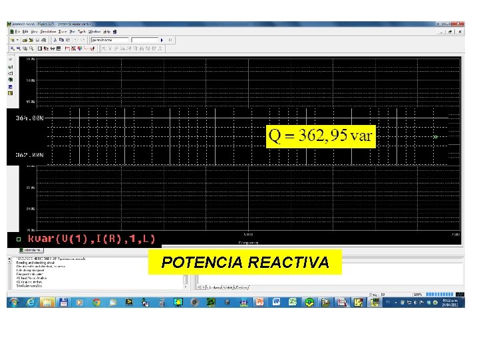This screenshot has width=479, height=359.
Task: Open Excel from the taskbar
Action: 292,302
